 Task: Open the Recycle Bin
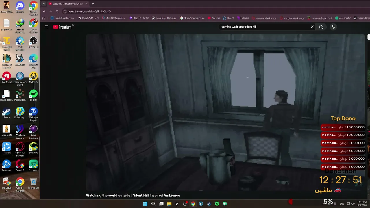pos(34,183)
